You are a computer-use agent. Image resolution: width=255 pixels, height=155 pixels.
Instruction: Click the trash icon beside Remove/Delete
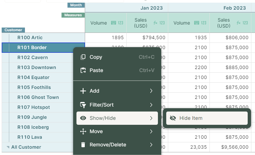click(83, 145)
